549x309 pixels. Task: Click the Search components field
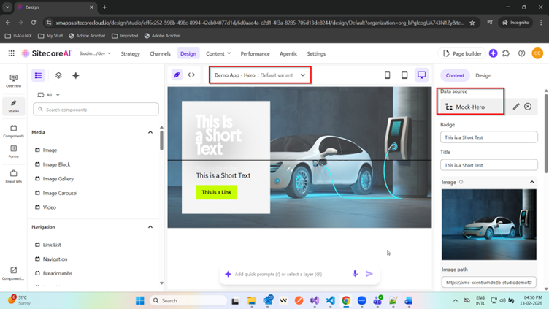point(96,110)
